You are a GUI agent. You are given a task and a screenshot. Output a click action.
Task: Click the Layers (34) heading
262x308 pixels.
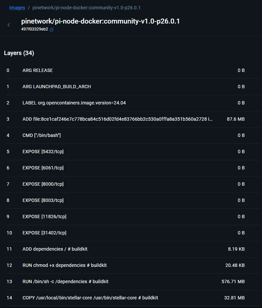(19, 53)
